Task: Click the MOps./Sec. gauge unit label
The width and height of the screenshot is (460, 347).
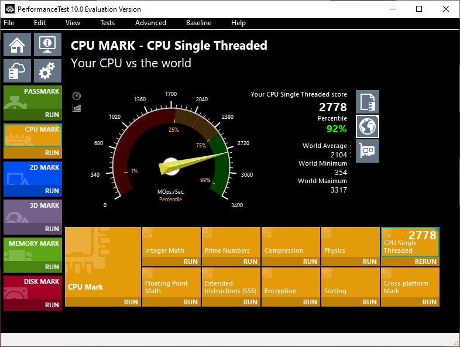Action: (x=171, y=192)
